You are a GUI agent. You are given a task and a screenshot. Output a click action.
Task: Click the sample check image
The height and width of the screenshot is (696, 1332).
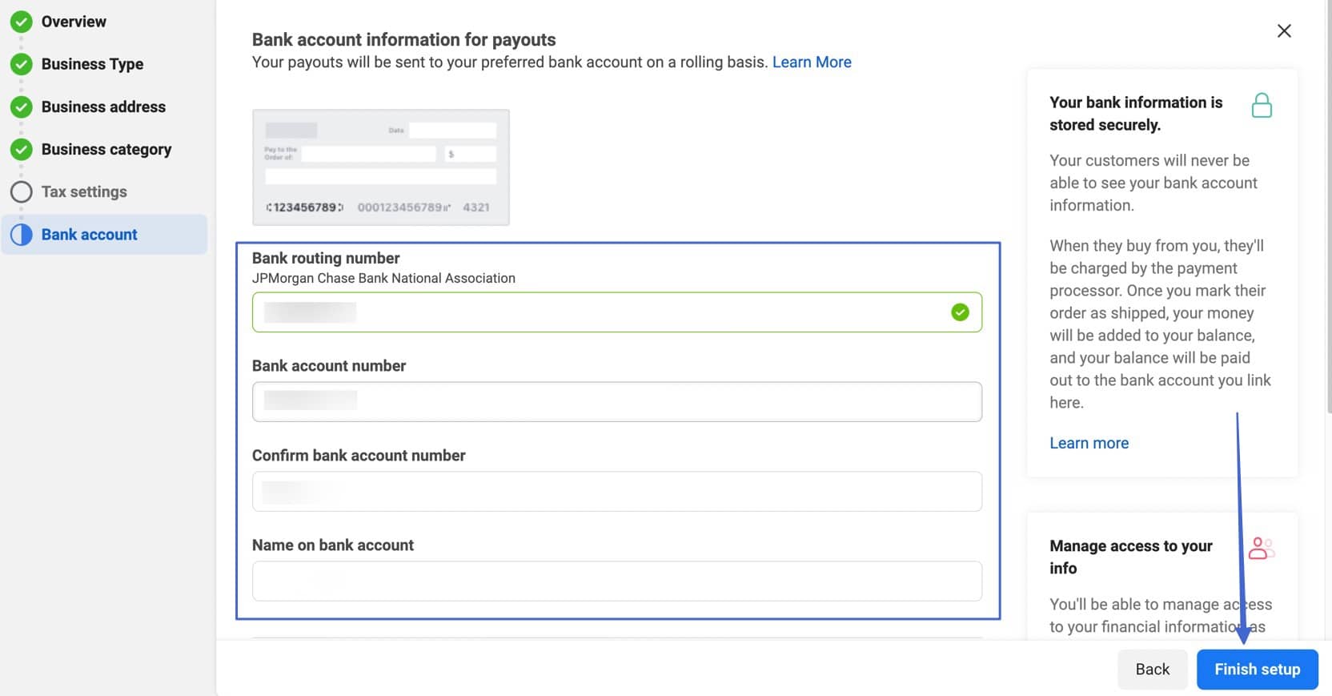pyautogui.click(x=381, y=167)
